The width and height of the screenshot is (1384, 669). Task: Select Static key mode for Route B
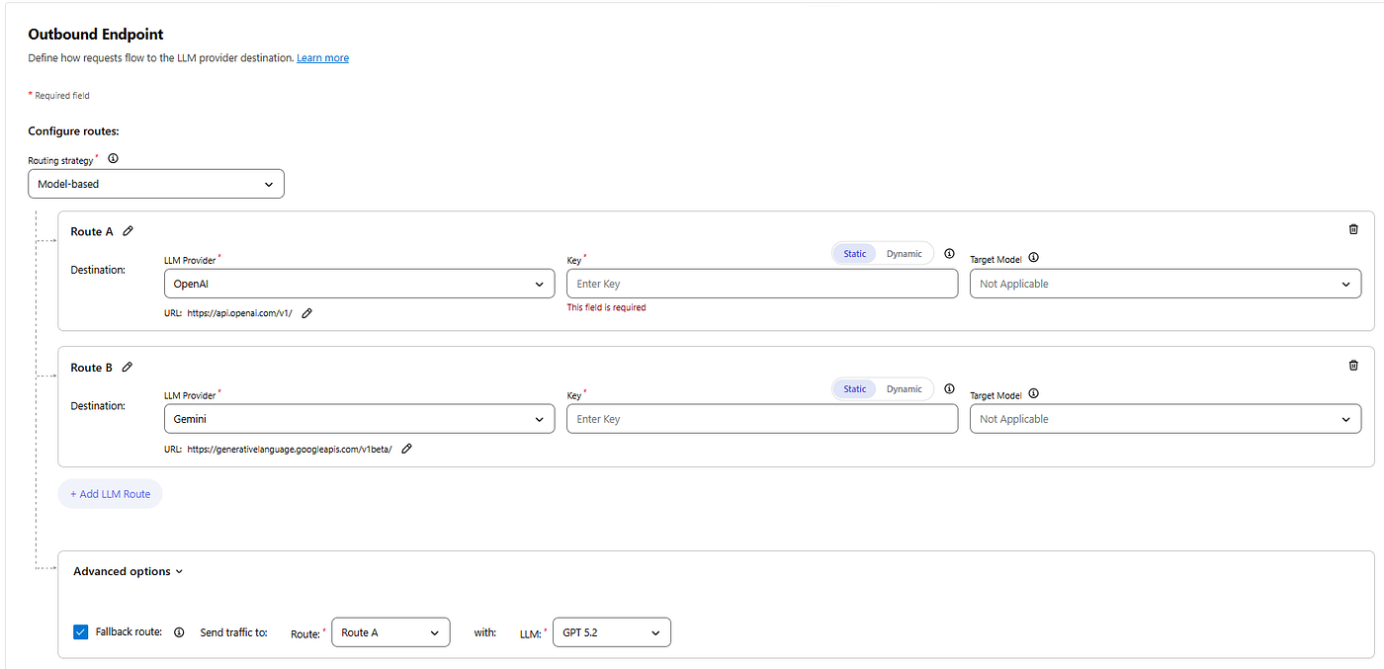[x=854, y=389]
